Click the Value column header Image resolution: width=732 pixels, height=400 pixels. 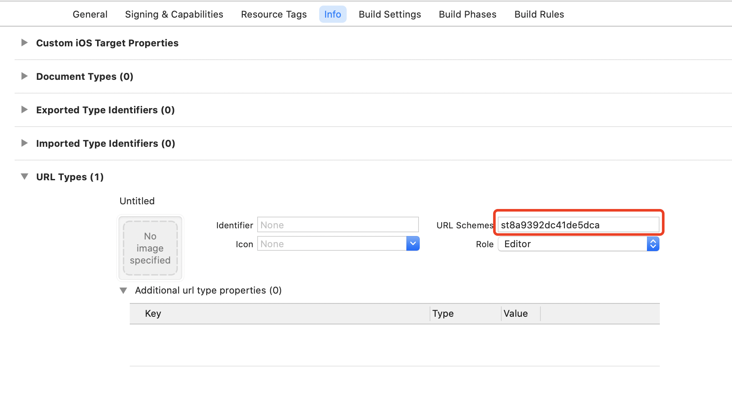(515, 314)
